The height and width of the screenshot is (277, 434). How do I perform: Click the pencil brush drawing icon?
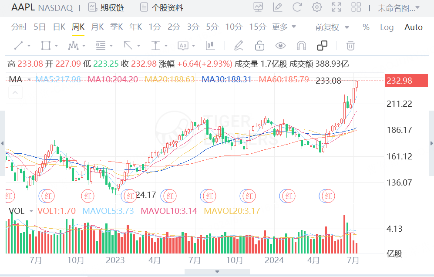[238, 45]
